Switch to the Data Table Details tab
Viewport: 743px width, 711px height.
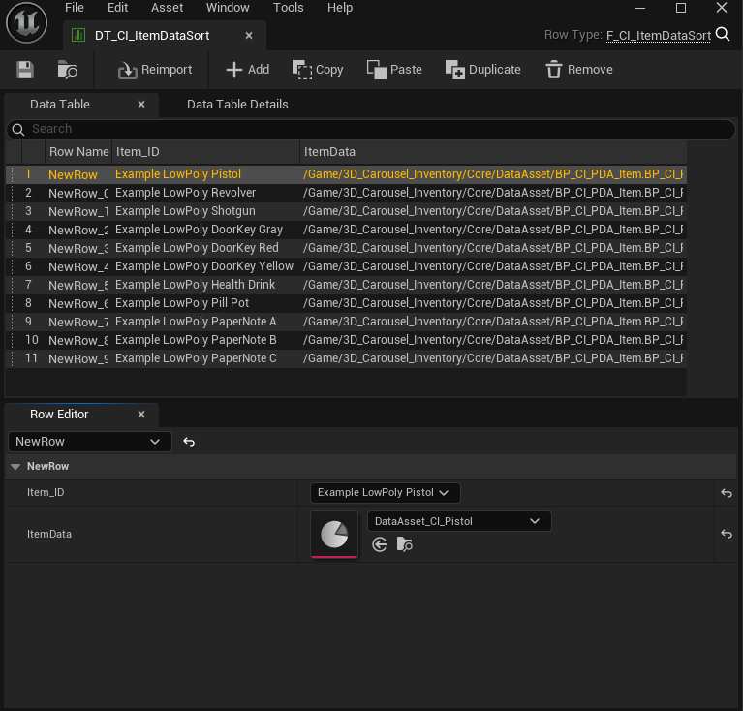[237, 105]
